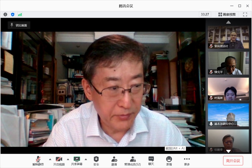Collapse the participant sidebar chevron
Viewport: 252px width, 168px height.
(203, 89)
